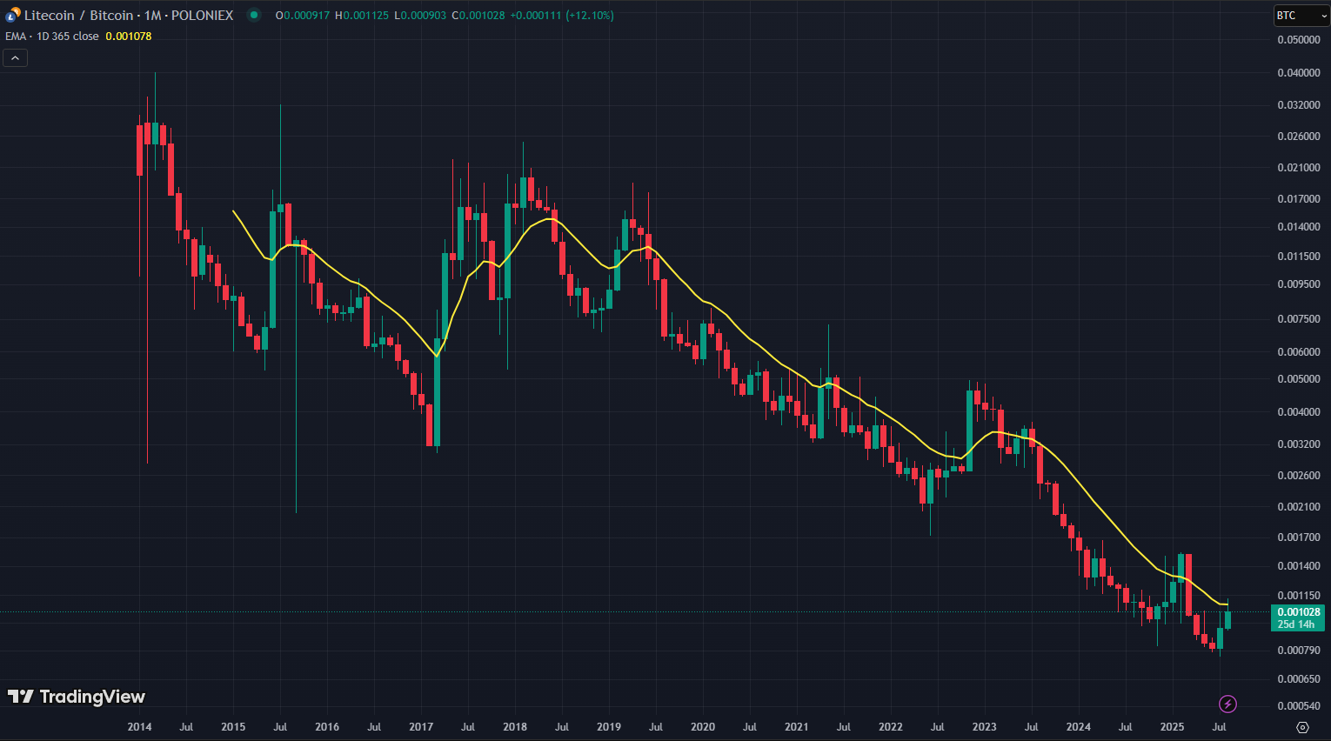Click the 0.009500 price axis label
Screen dimensions: 1331x741
click(x=1299, y=284)
